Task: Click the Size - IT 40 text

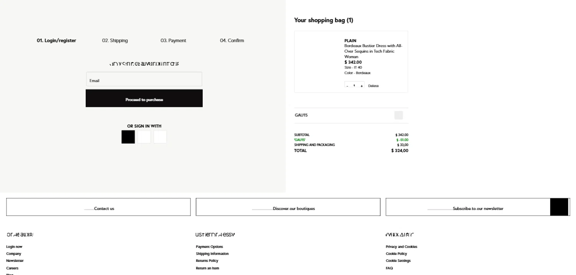Action: [x=353, y=68]
